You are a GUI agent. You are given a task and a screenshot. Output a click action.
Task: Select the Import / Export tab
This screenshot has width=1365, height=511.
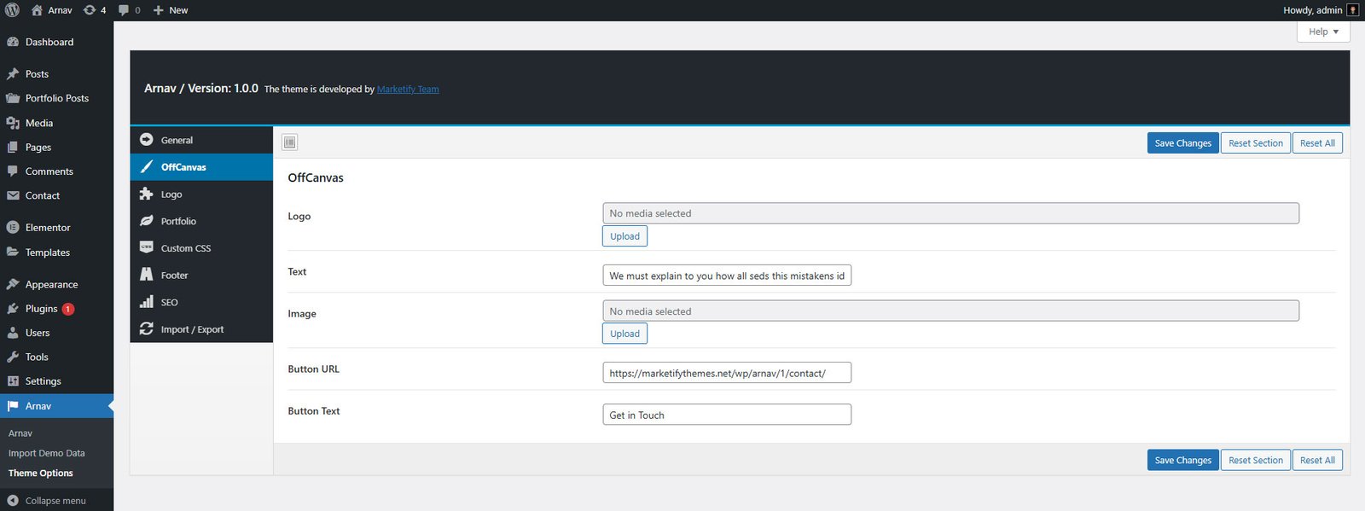click(192, 329)
